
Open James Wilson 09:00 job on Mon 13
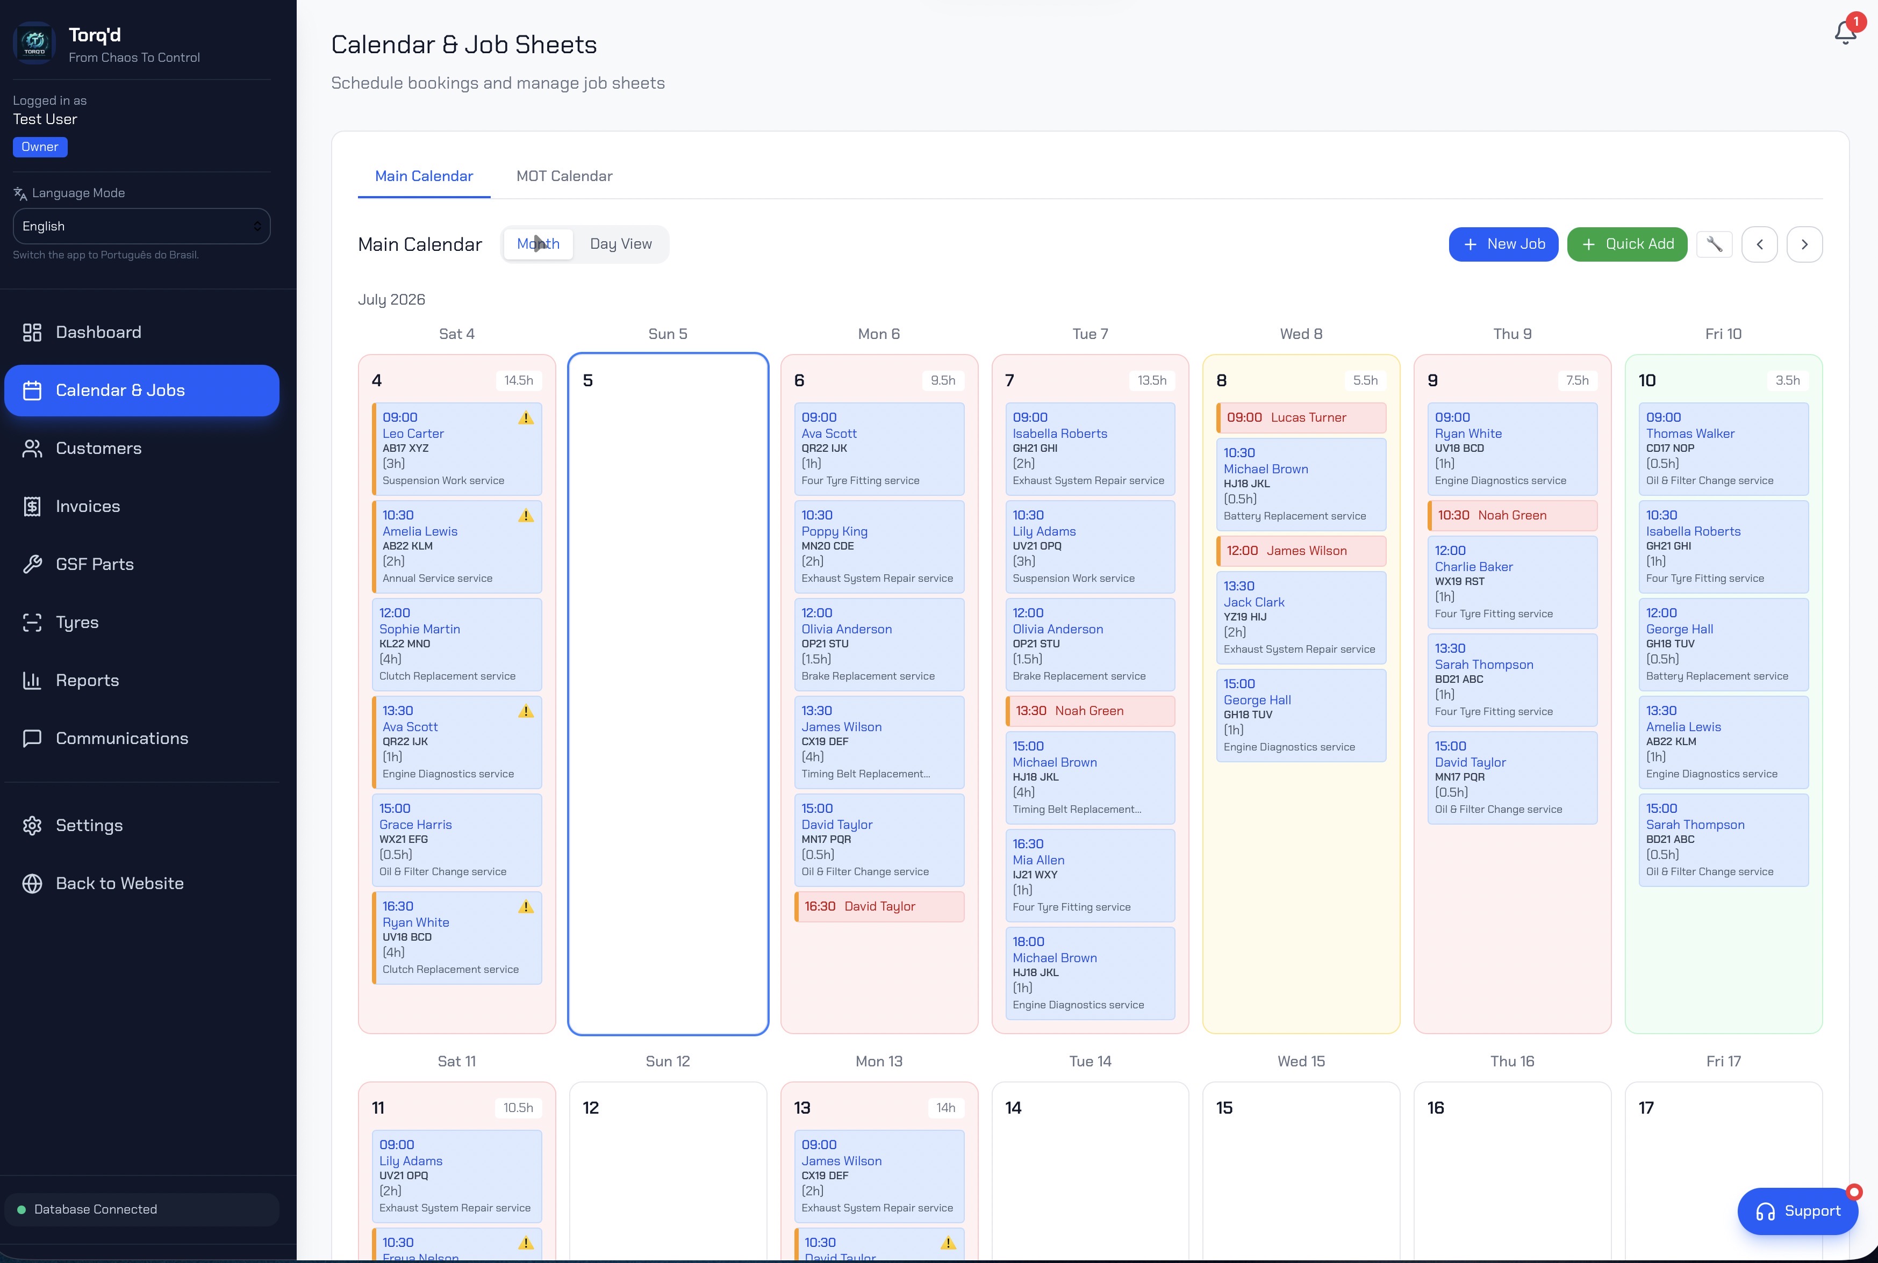click(879, 1176)
